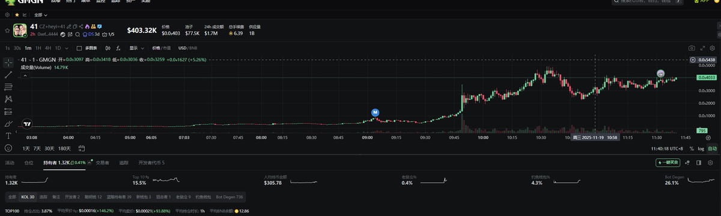The width and height of the screenshot is (721, 216).
Task: Click the avatar marker near latest candles
Action: point(660,73)
